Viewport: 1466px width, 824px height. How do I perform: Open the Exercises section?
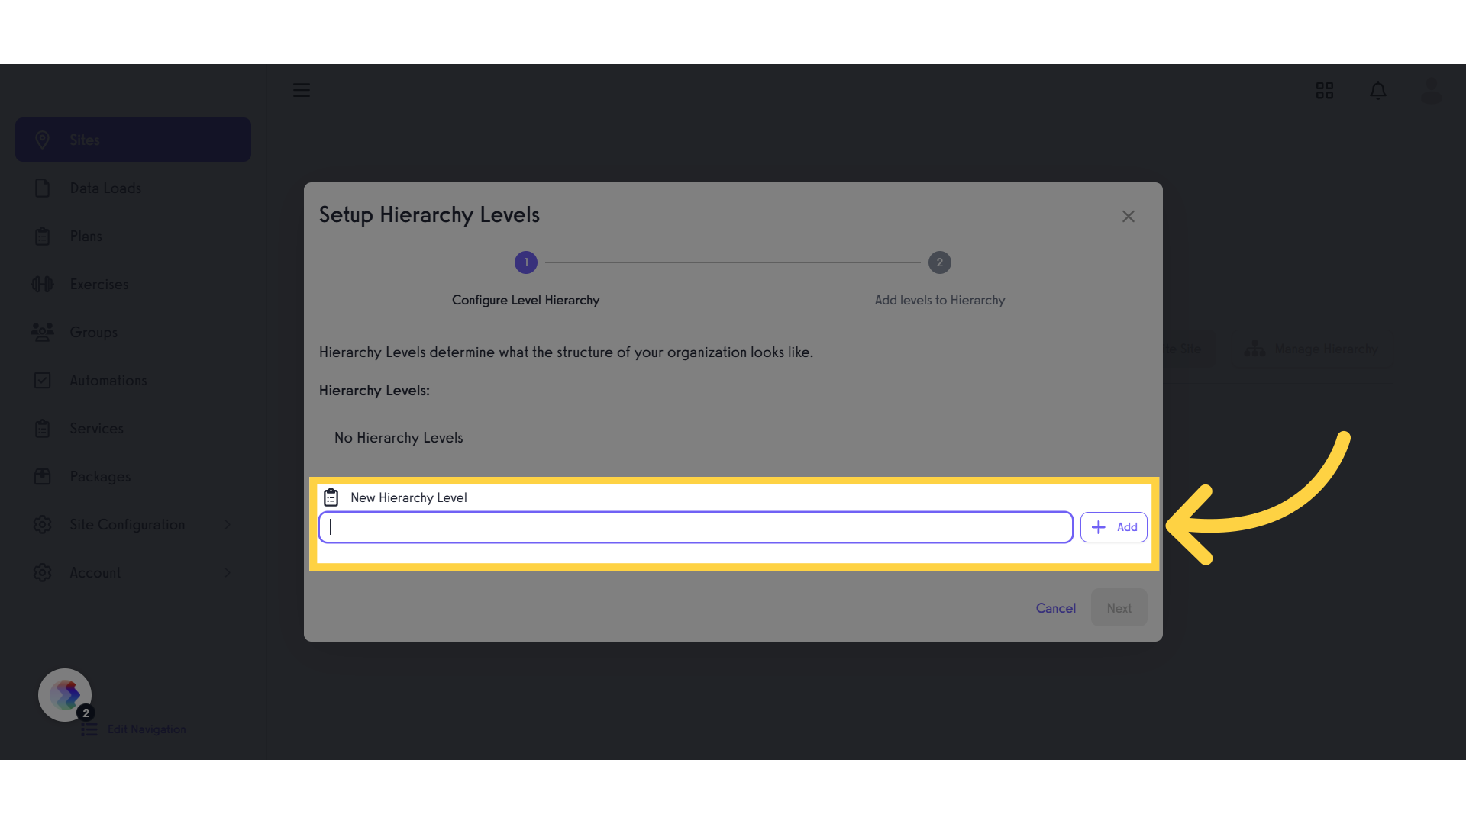click(98, 284)
